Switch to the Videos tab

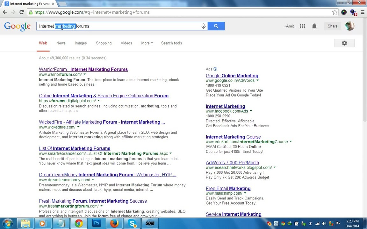pyautogui.click(x=126, y=43)
